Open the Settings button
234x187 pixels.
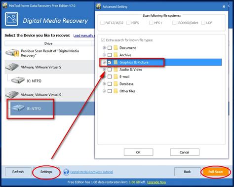tap(46, 172)
